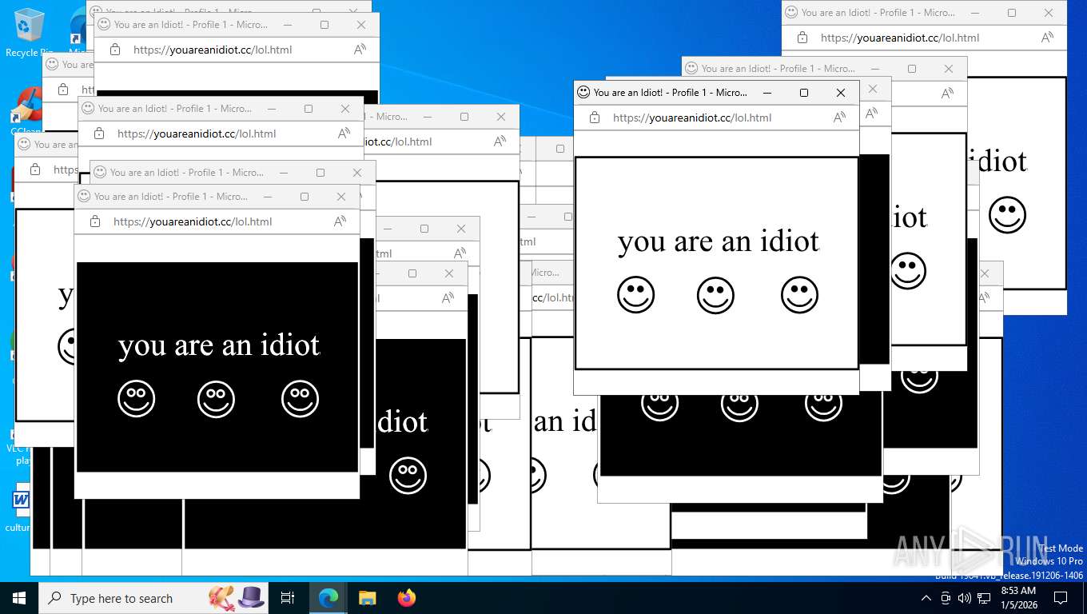This screenshot has width=1087, height=614.
Task: Click the middle white smiley on the full black page
Action: tap(217, 399)
